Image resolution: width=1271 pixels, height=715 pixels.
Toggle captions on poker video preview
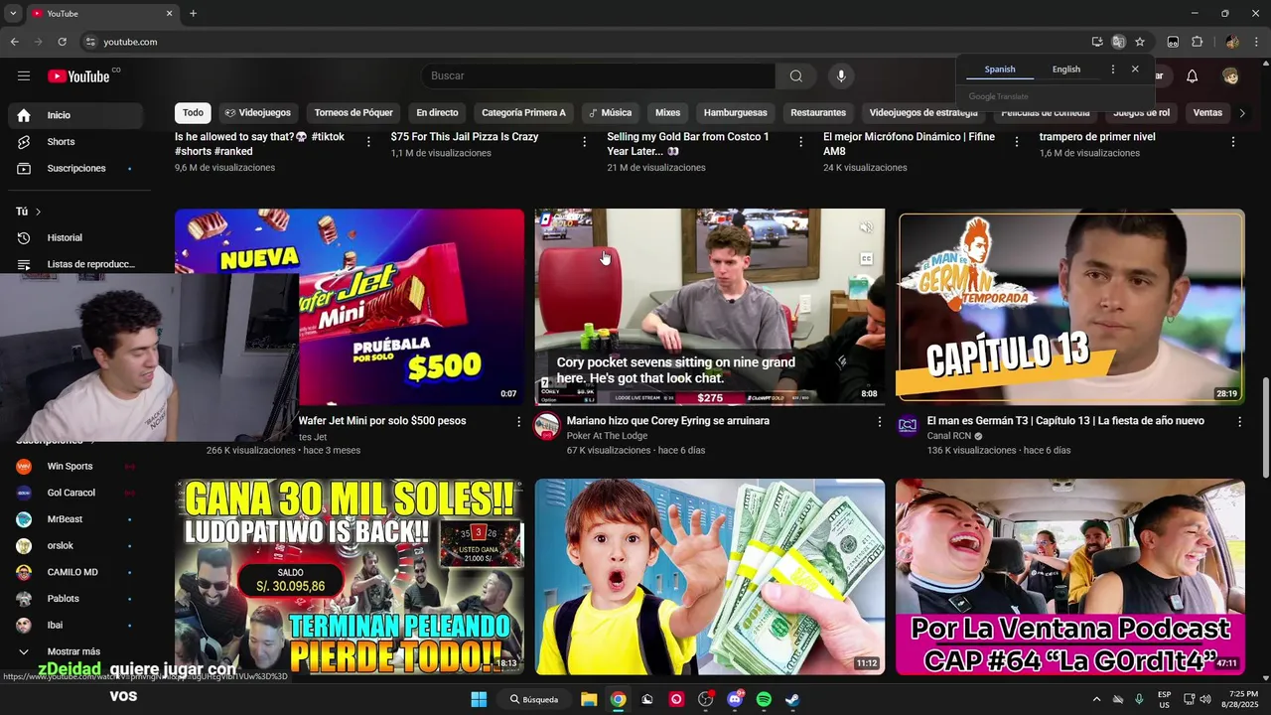866,259
